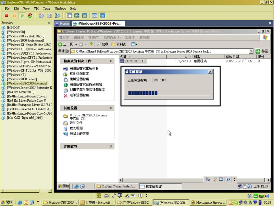Collapse the 其他位置 panel
The width and height of the screenshot is (274, 206).
(110, 108)
